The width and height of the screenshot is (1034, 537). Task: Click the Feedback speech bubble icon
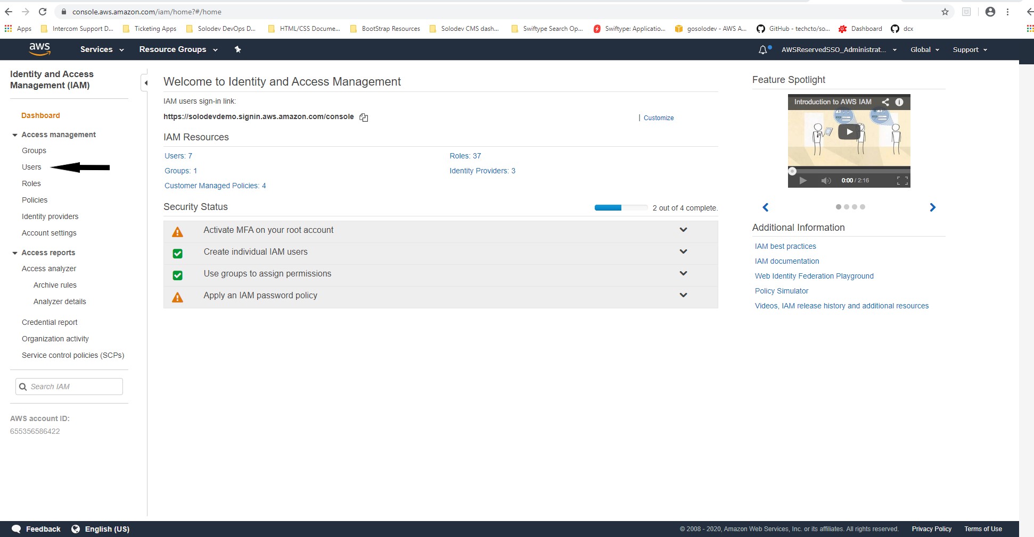[17, 529]
